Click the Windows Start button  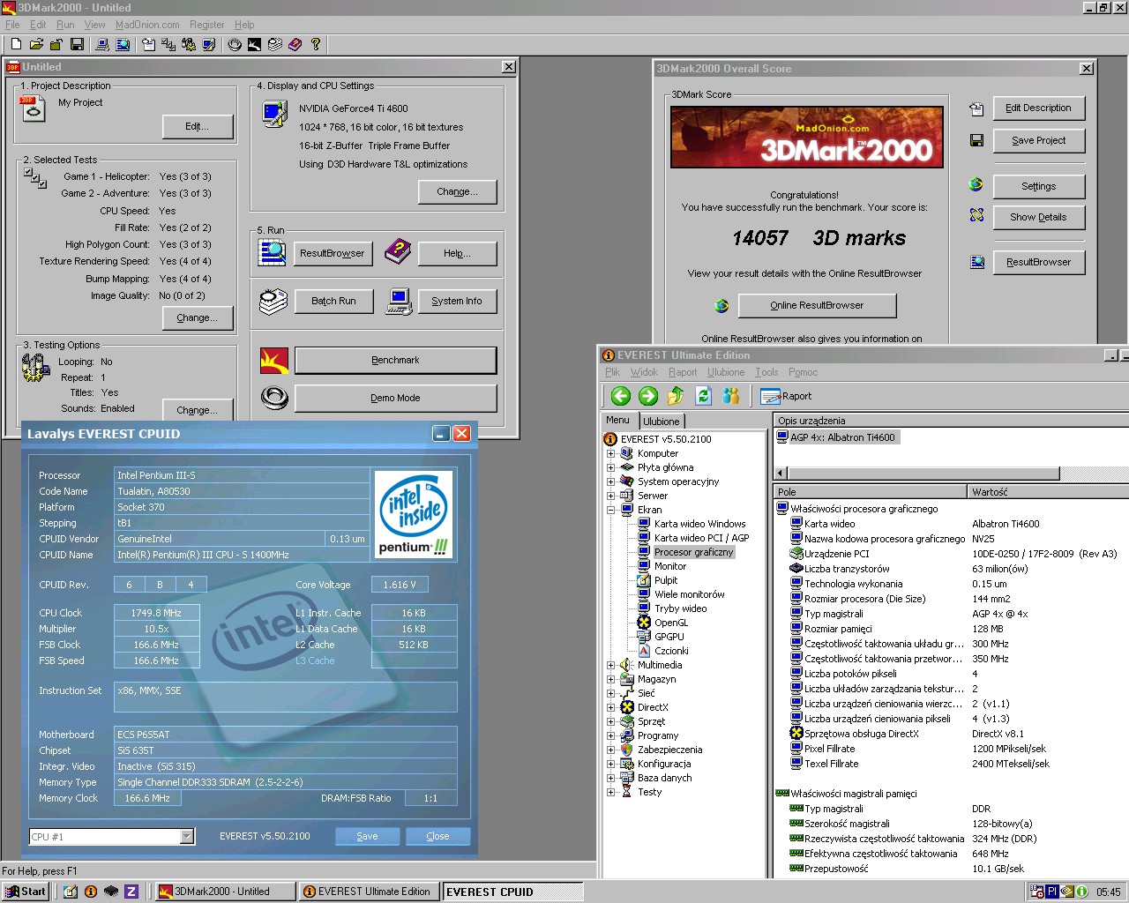(26, 892)
